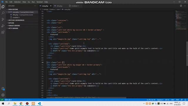Select Untitled-1 in Open Editors
This screenshot has width=188, height=106.
[22, 17]
